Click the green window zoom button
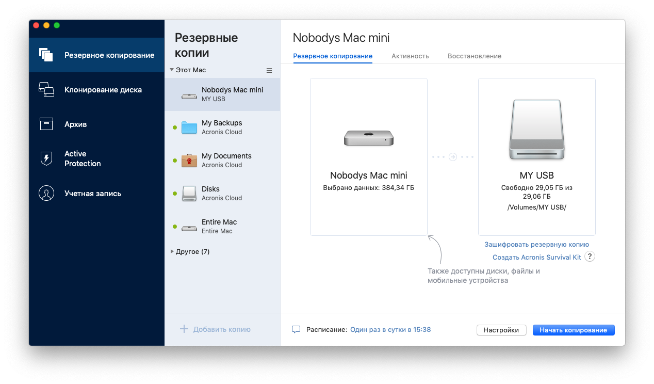 57,25
